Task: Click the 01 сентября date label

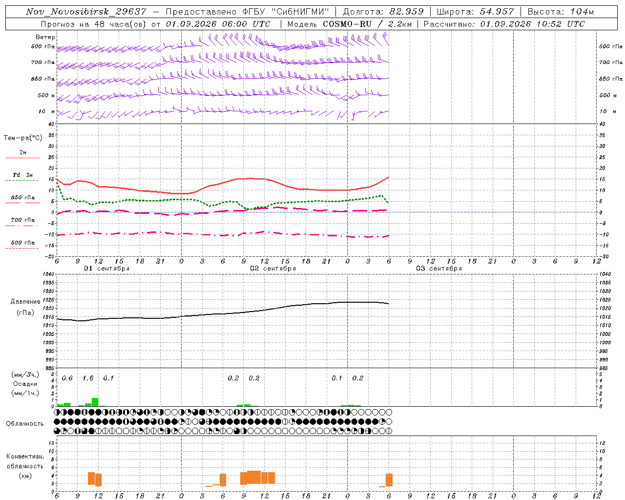Action: 106,269
